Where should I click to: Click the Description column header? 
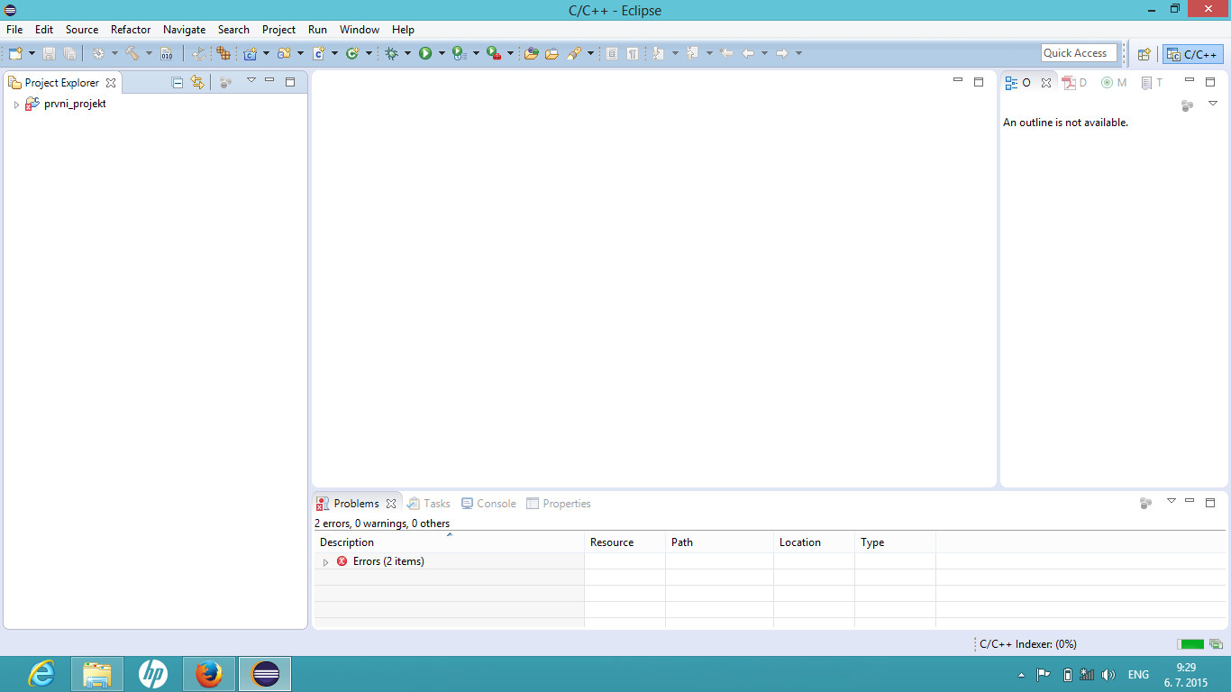(x=347, y=542)
